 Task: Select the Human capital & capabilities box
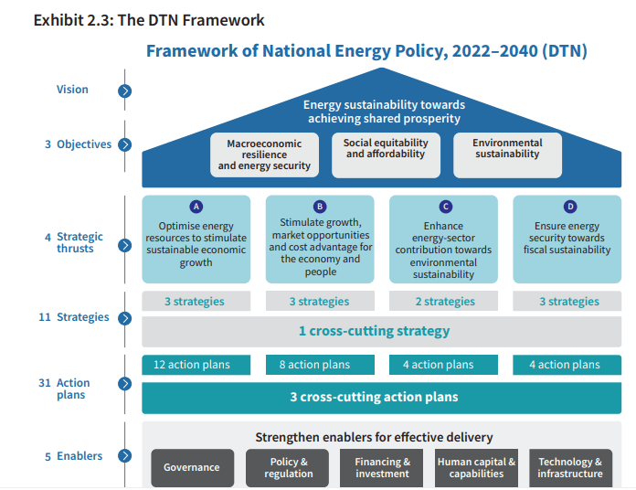click(x=477, y=468)
